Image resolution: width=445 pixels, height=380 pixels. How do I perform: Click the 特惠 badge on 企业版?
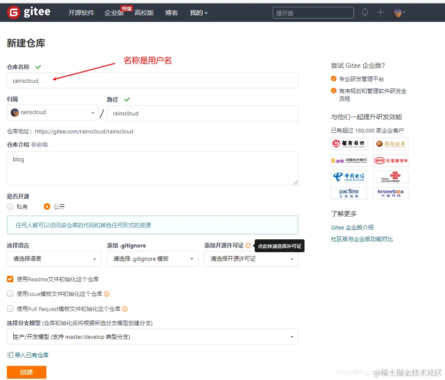click(127, 7)
